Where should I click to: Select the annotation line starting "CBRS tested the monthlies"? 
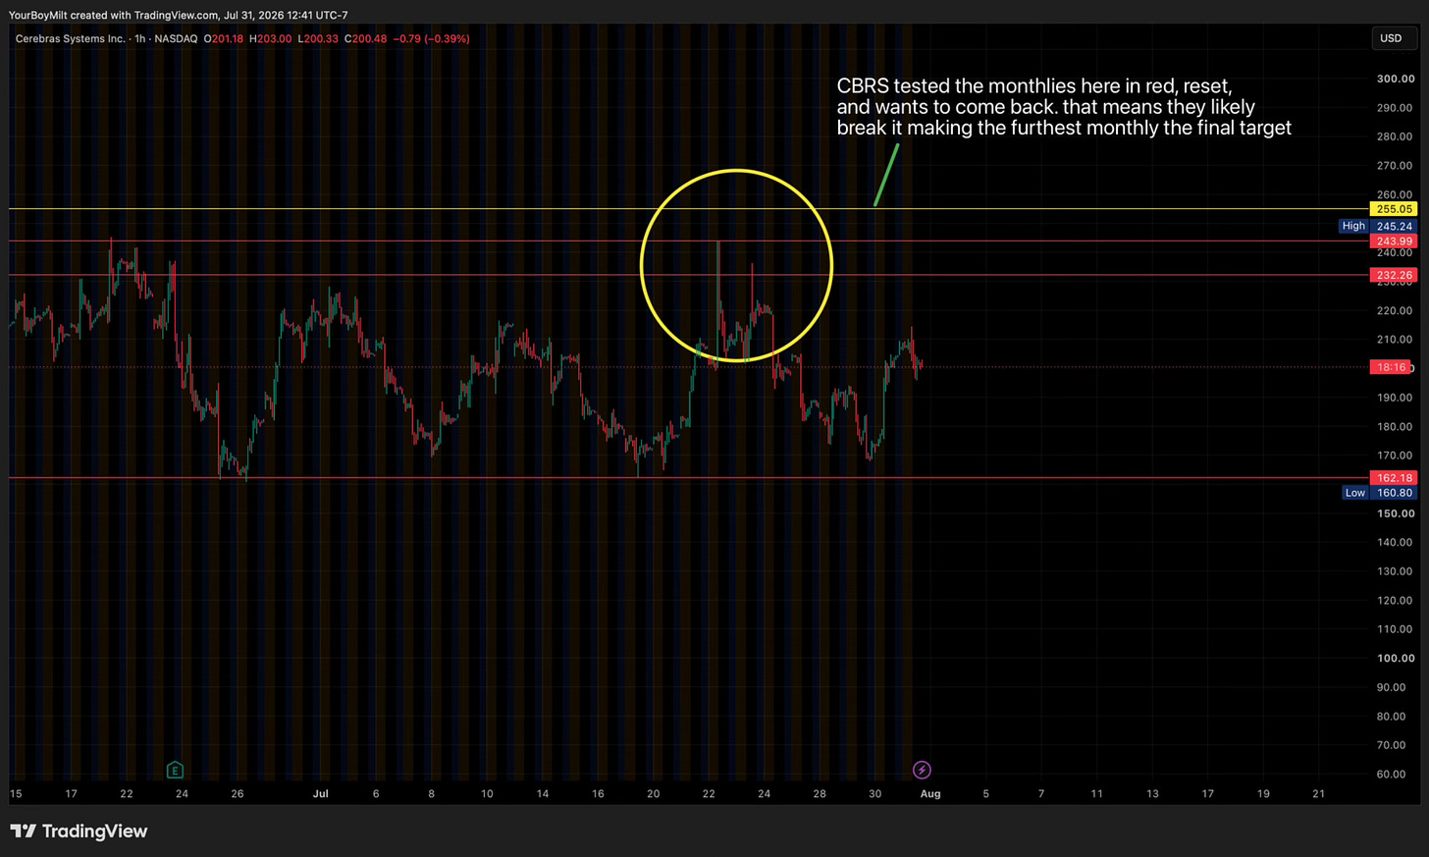point(1034,86)
